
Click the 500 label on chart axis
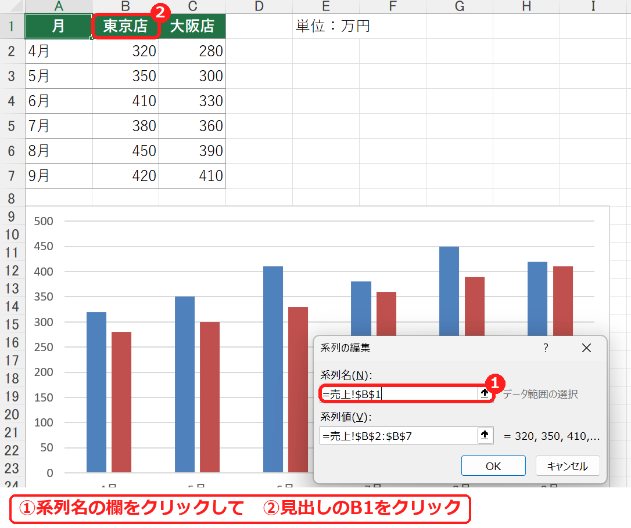click(x=44, y=221)
